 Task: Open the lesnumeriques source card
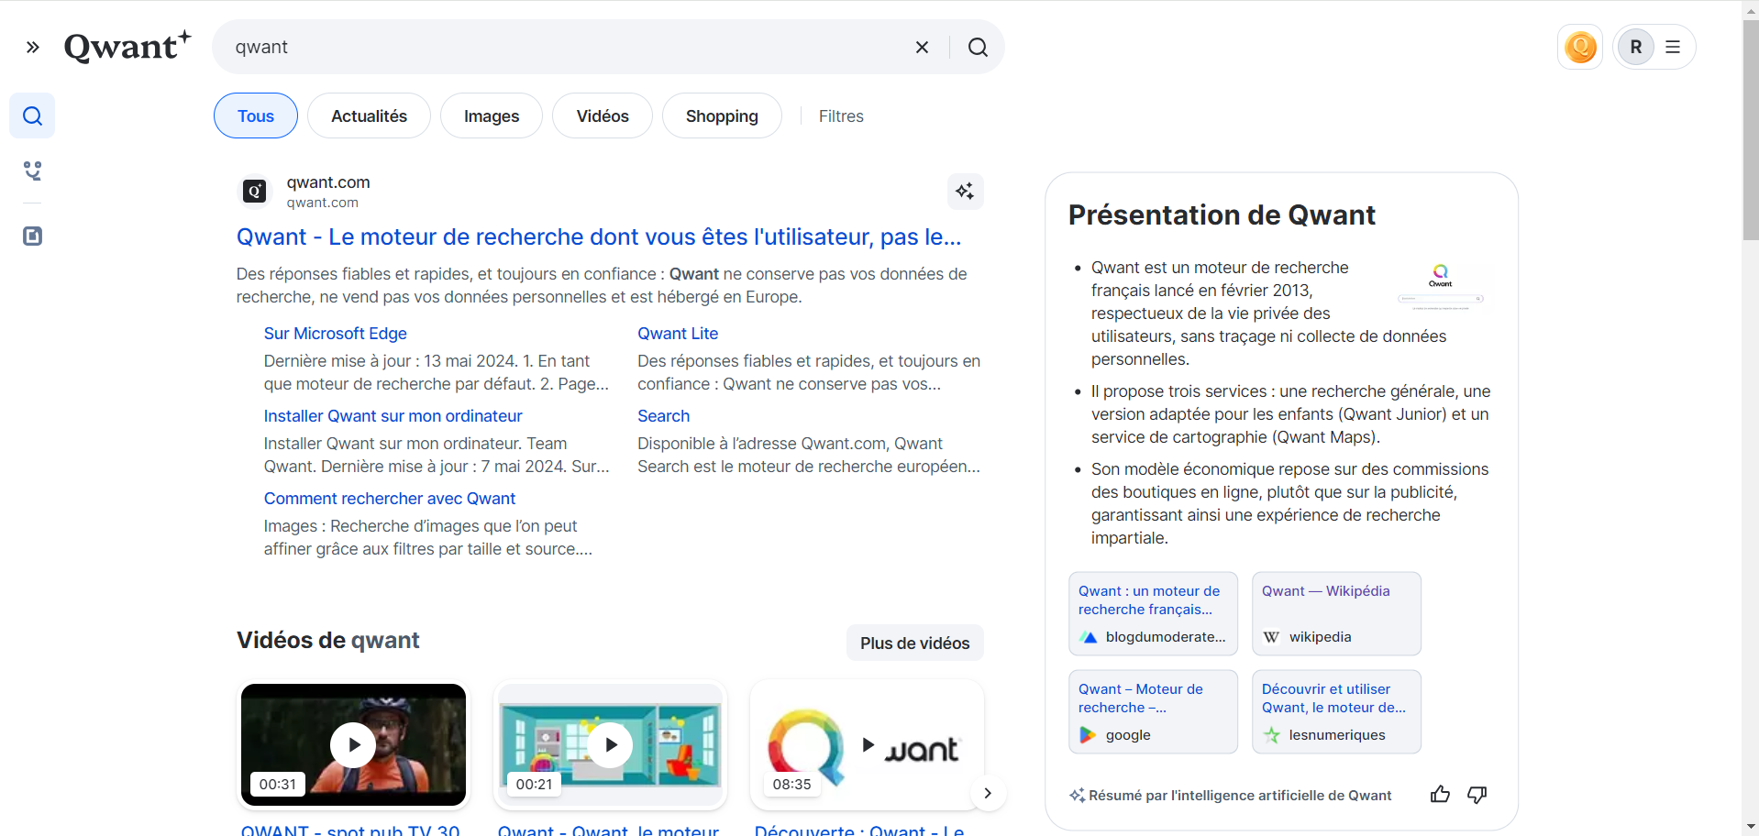[1336, 711]
